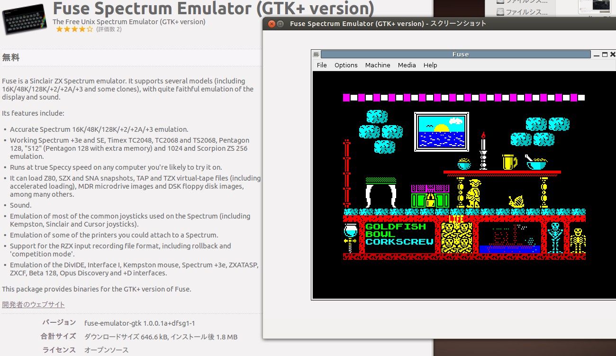Click the blue minimap panel in game status bar

click(x=510, y=237)
